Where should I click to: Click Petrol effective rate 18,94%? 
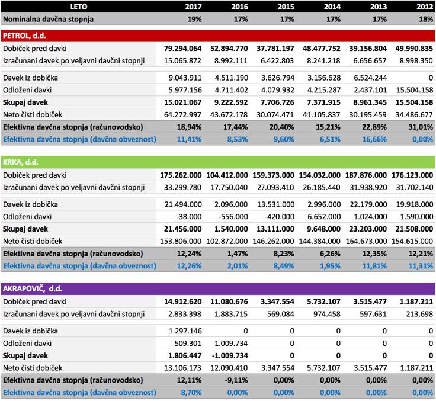[190, 127]
